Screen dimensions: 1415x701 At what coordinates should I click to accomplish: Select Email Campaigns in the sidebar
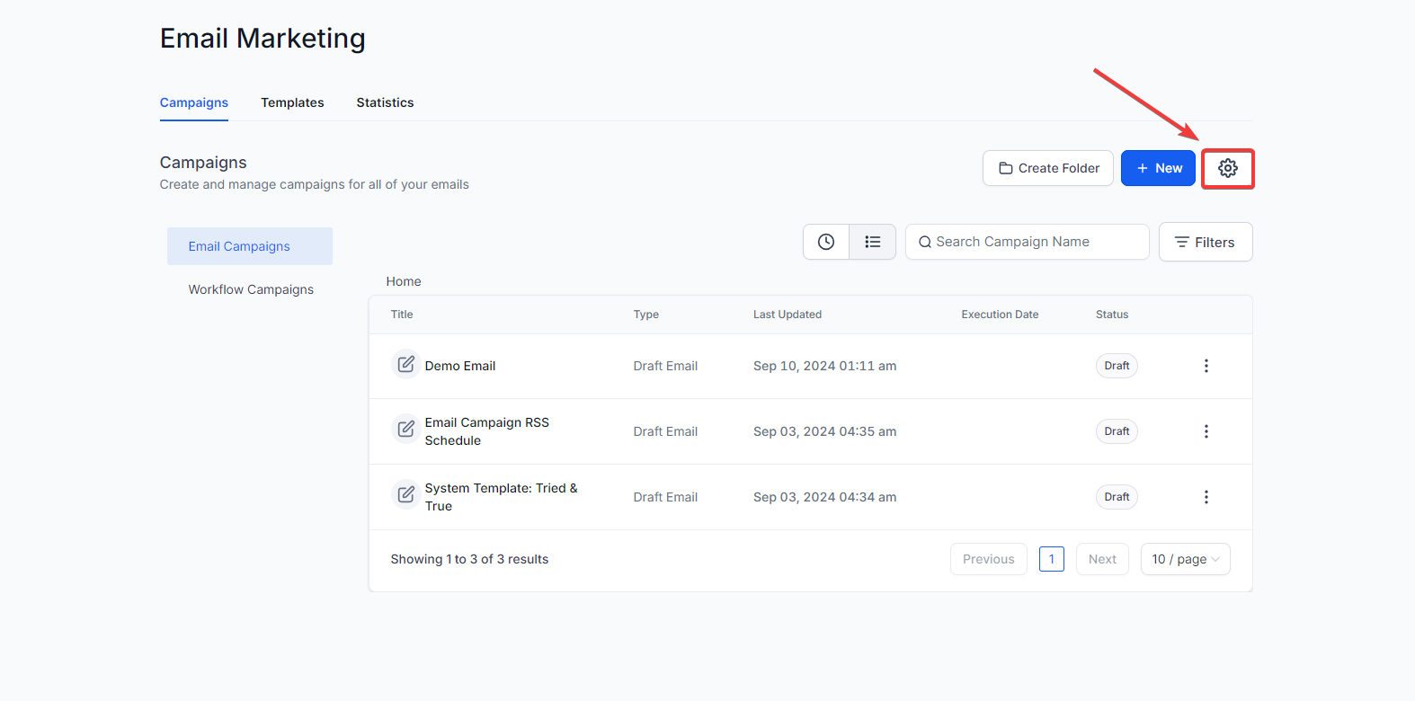pyautogui.click(x=250, y=246)
